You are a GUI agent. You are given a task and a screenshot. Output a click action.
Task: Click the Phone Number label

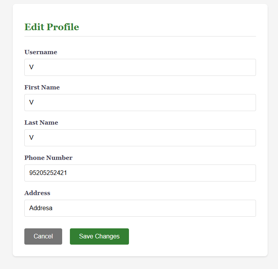tap(48, 158)
